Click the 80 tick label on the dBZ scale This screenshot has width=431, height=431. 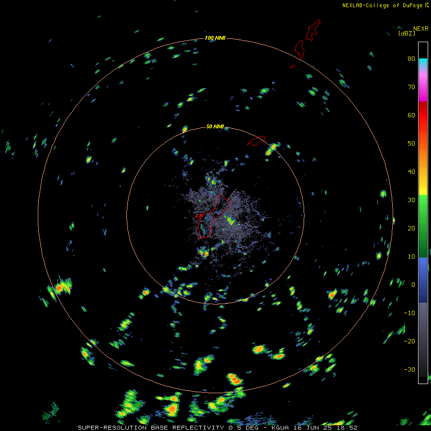coord(411,59)
